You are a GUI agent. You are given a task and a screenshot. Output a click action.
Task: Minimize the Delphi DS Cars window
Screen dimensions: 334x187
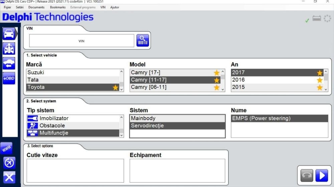pyautogui.click(x=303, y=1)
